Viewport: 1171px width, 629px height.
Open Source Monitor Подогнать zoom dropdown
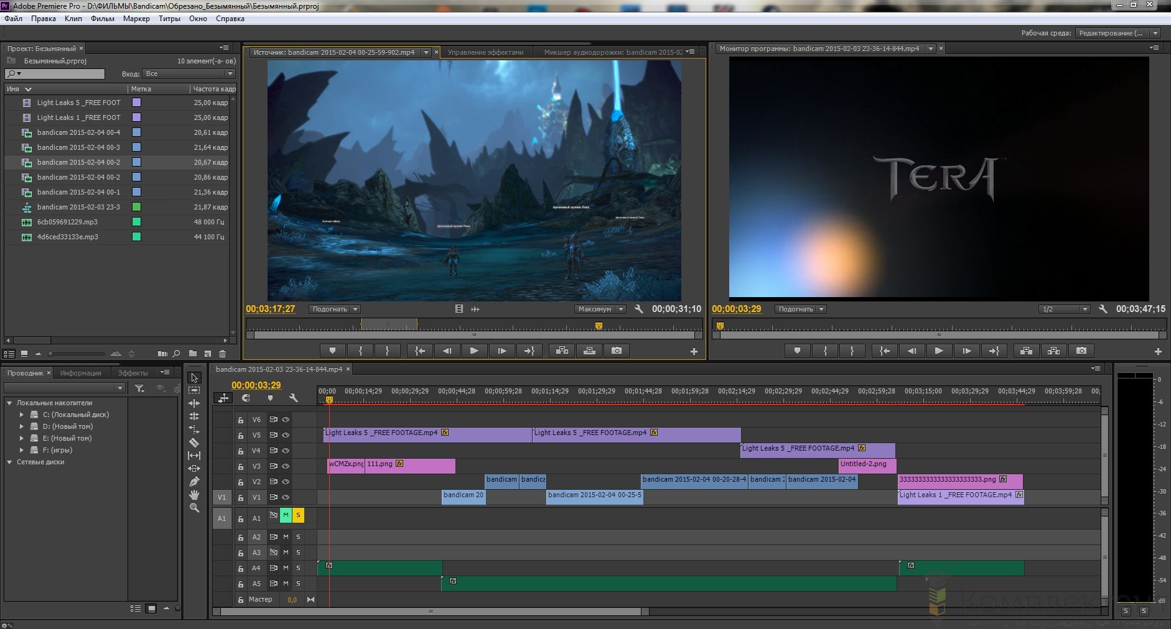pyautogui.click(x=335, y=309)
